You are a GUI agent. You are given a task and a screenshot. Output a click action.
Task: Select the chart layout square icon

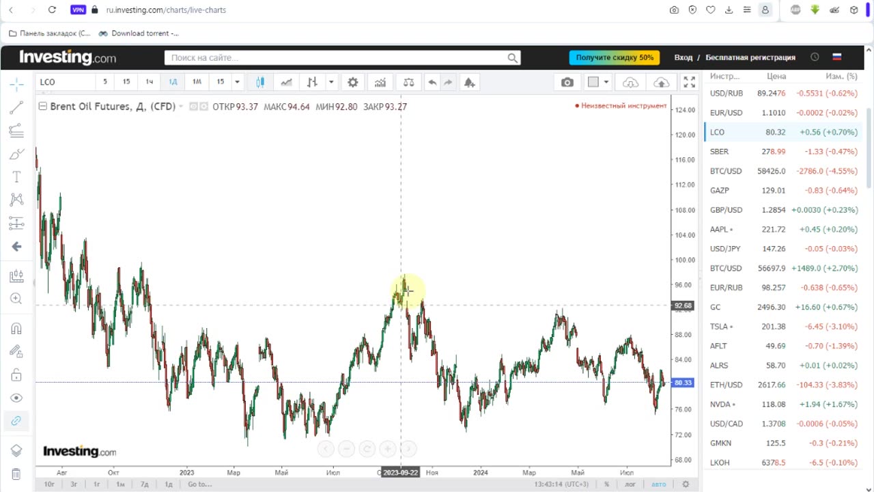coord(593,82)
